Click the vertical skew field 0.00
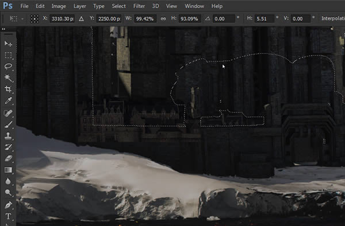Image resolution: width=345 pixels, height=226 pixels. point(300,19)
